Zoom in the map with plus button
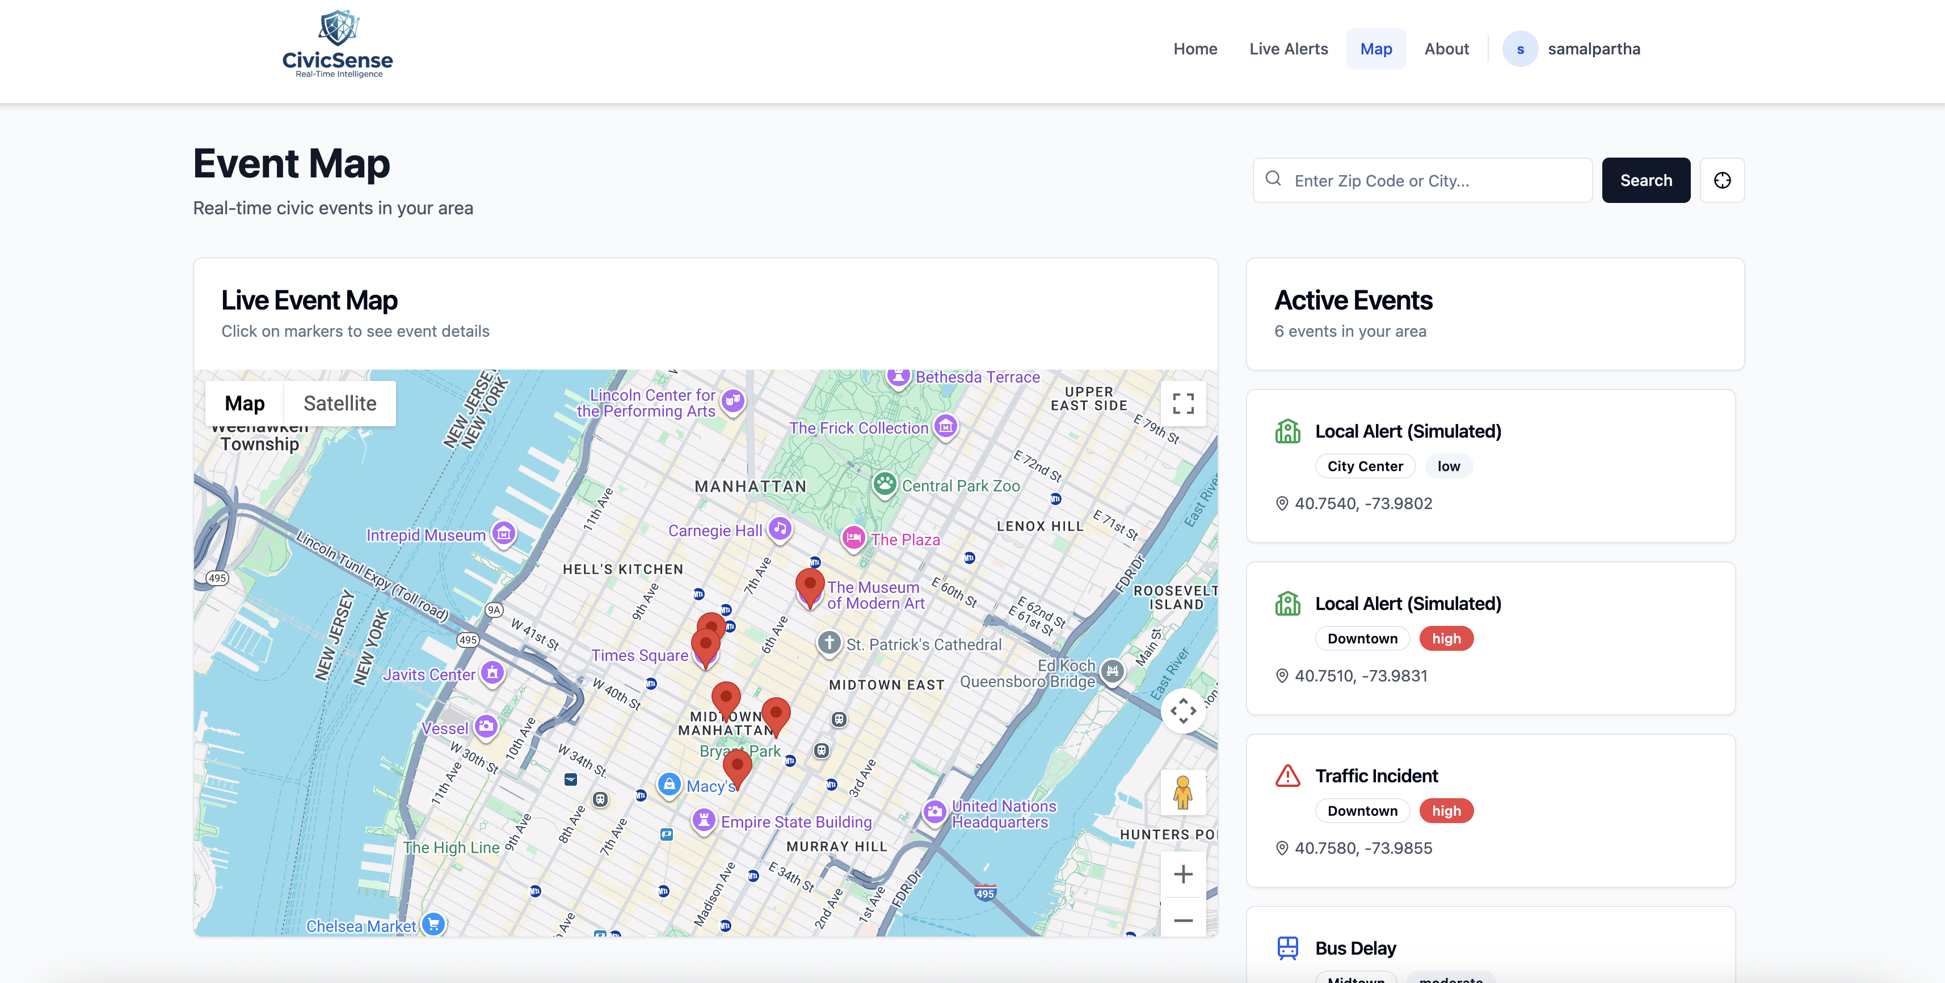 pos(1182,874)
